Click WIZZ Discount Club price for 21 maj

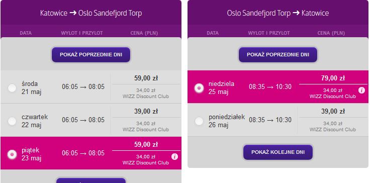click(146, 94)
